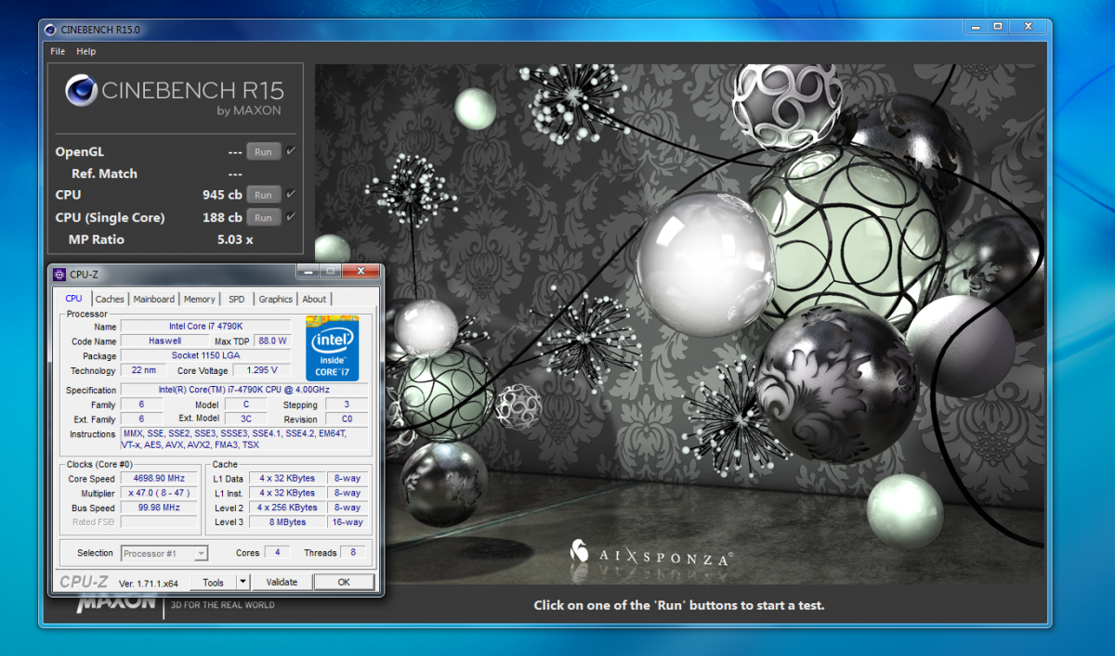Screen dimensions: 1115x656
Task: Switch to the Caches tab in CPU-Z
Action: coord(110,299)
